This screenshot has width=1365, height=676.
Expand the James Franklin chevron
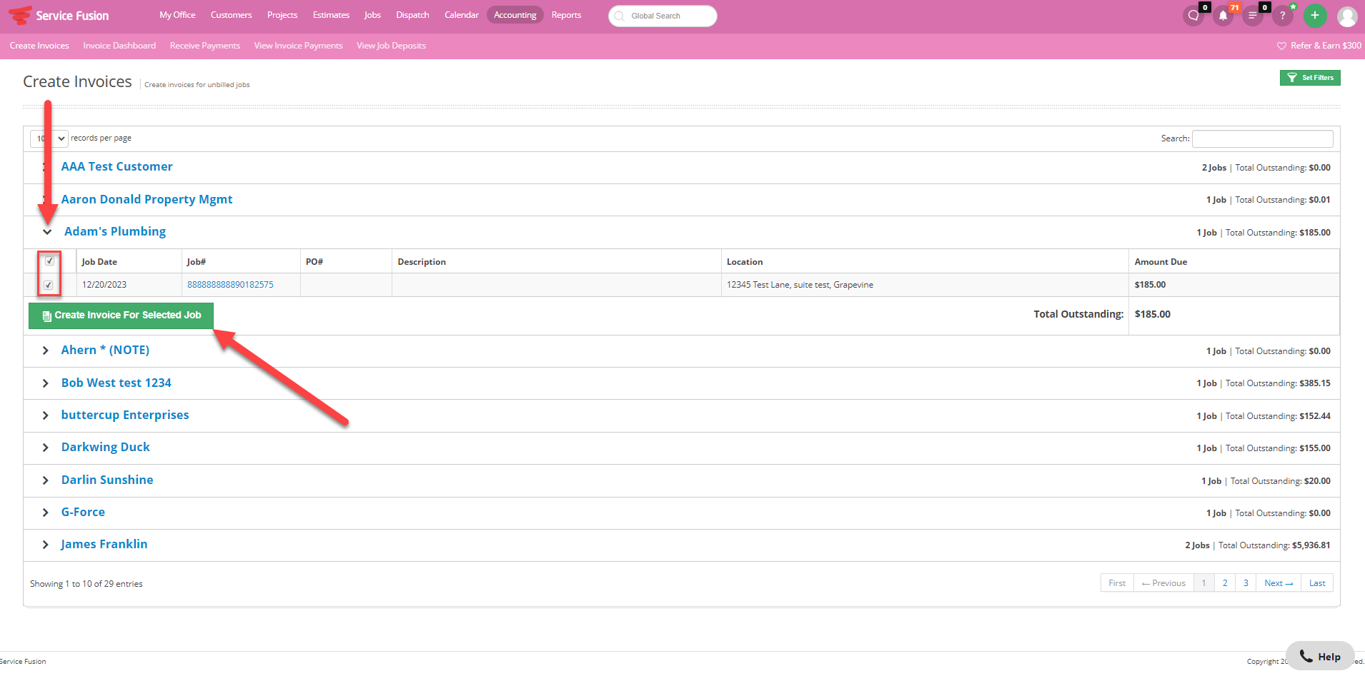tap(45, 545)
